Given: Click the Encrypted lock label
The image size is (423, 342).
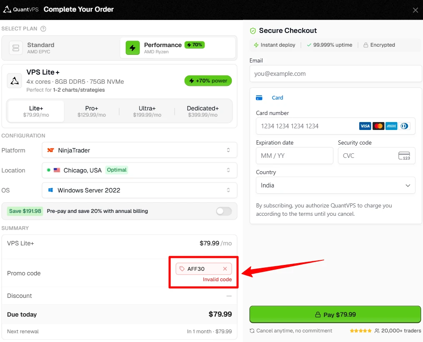Looking at the screenshot, I should (379, 45).
